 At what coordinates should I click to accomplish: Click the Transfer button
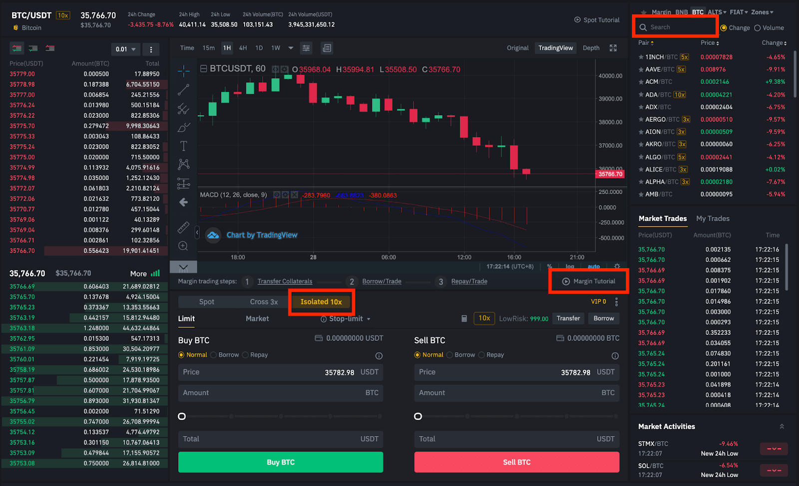[568, 318]
